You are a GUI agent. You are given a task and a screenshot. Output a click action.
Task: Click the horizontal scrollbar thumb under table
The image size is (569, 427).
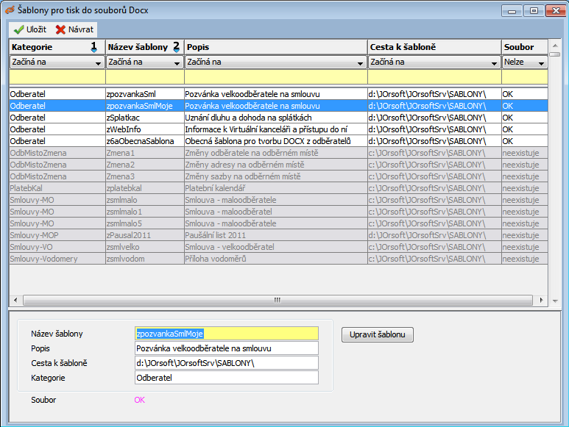(278, 301)
